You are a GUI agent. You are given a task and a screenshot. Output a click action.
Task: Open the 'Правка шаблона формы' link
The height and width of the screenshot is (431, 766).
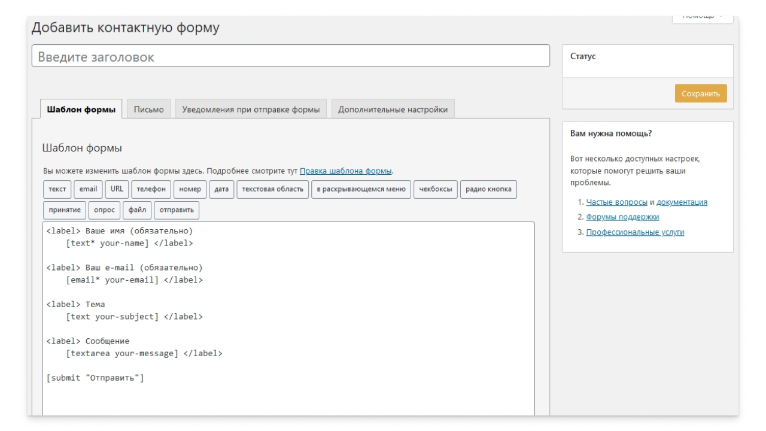[346, 171]
